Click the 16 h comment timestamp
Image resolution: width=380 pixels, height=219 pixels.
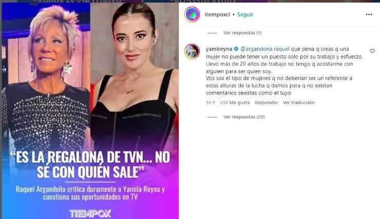pos(211,103)
